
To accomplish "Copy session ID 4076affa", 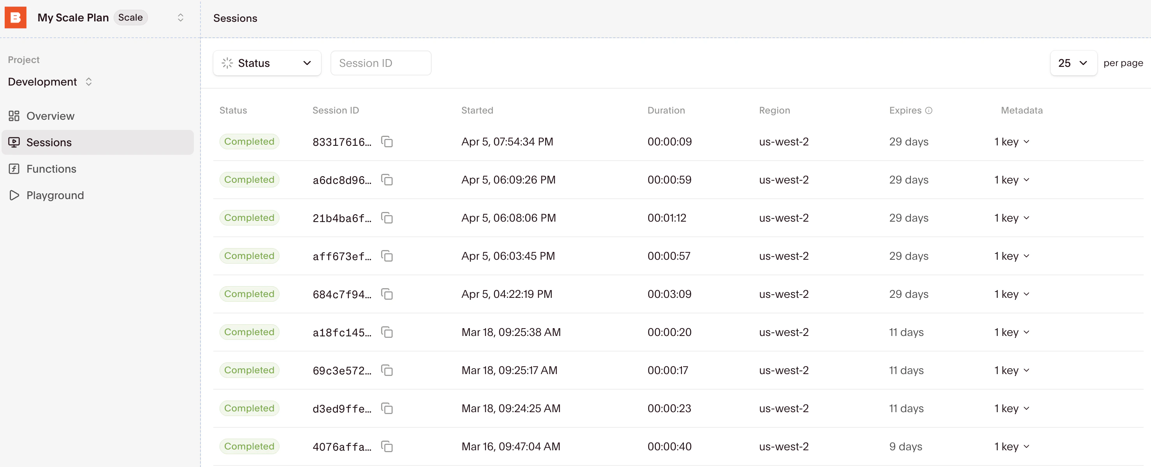I will tap(387, 446).
